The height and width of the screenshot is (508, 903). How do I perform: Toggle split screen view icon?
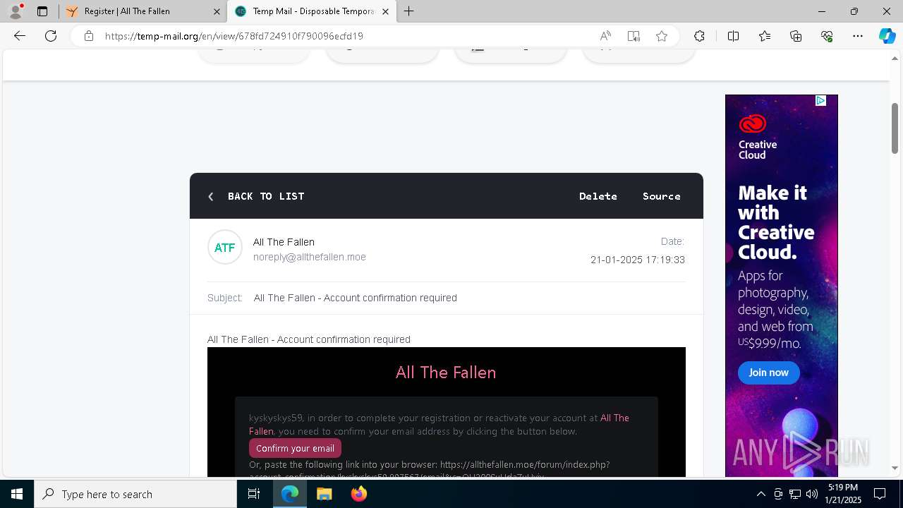pyautogui.click(x=733, y=36)
